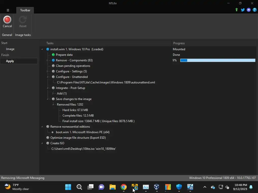Collapse the Integrate - Post-Setup node
Image resolution: width=258 pixels, height=193 pixels.
point(48,88)
